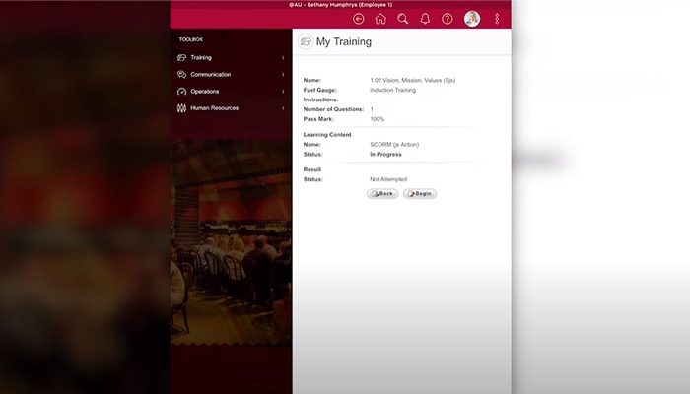
Task: Open help via question mark icon
Action: [x=448, y=19]
